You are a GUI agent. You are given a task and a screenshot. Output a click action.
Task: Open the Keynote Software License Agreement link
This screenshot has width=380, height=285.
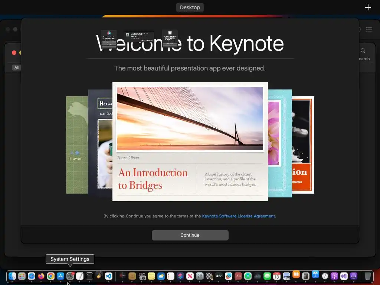pos(239,216)
